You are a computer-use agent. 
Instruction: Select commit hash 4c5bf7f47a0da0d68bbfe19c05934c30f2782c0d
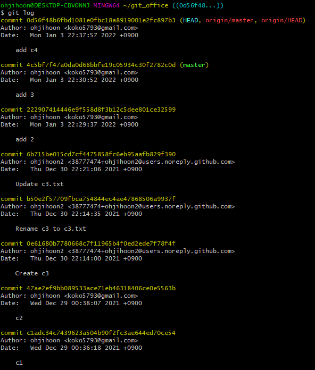pos(101,65)
